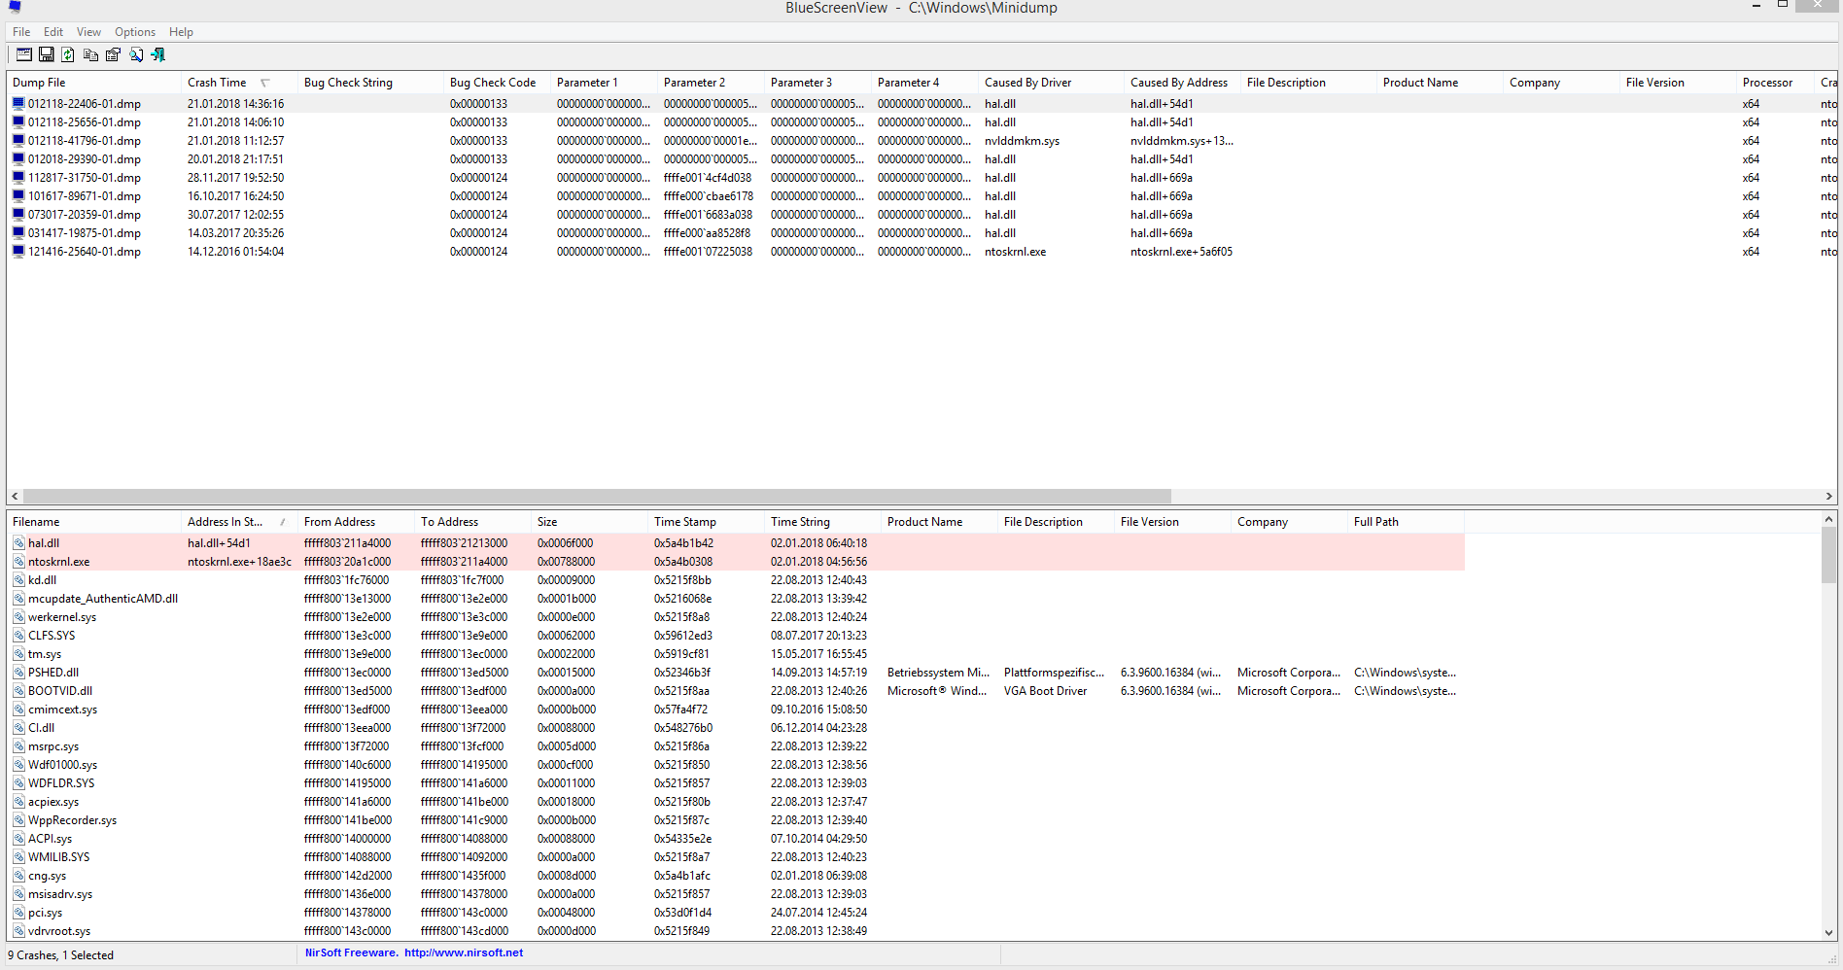Click the file icon next to kd.dll
This screenshot has width=1843, height=970.
19,580
